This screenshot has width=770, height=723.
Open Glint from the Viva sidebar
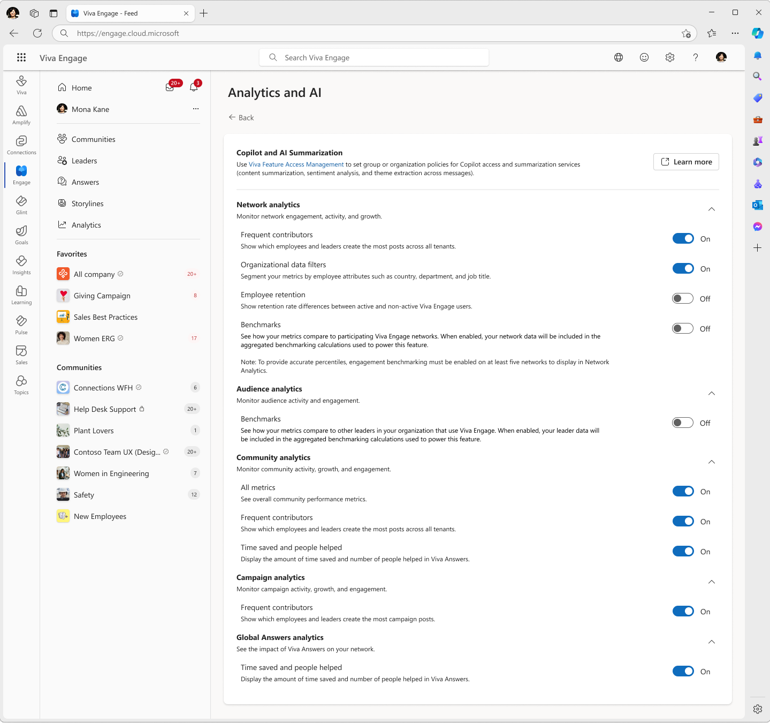(21, 204)
